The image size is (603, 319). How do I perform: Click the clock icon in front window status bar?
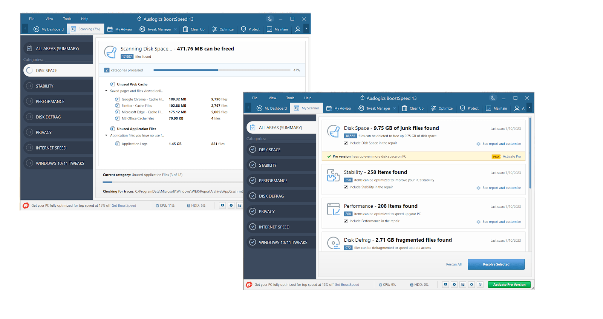[x=454, y=285]
